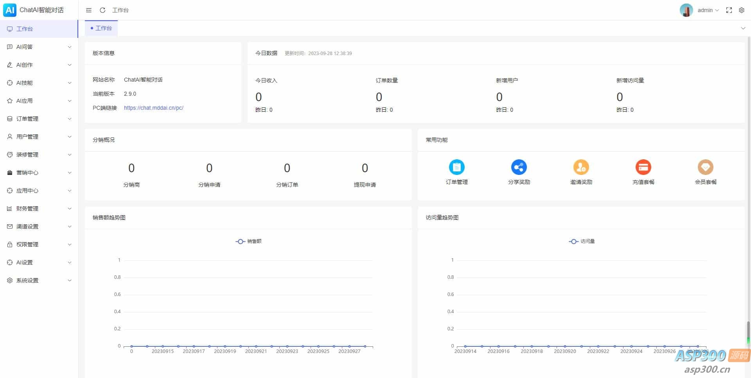Image resolution: width=751 pixels, height=378 pixels.
Task: Click the 订单管理 shortcut icon
Action: coord(456,167)
